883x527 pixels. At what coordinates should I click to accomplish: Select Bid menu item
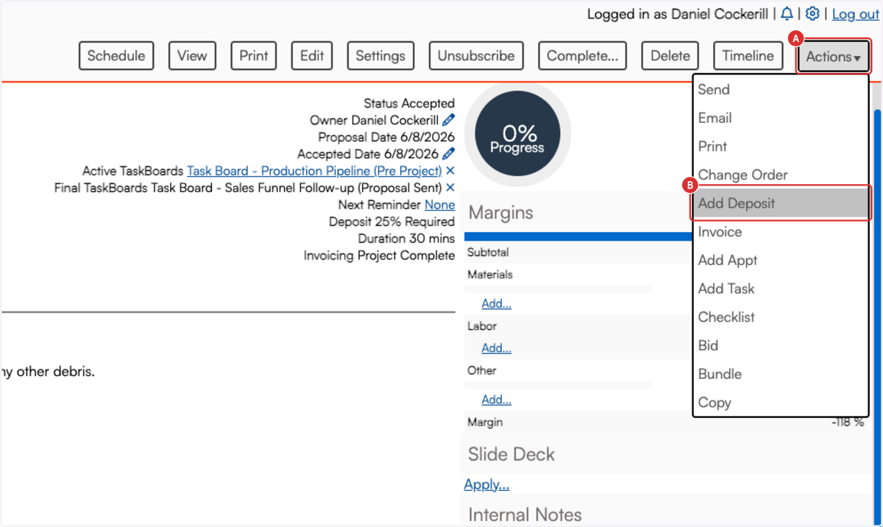coord(781,346)
